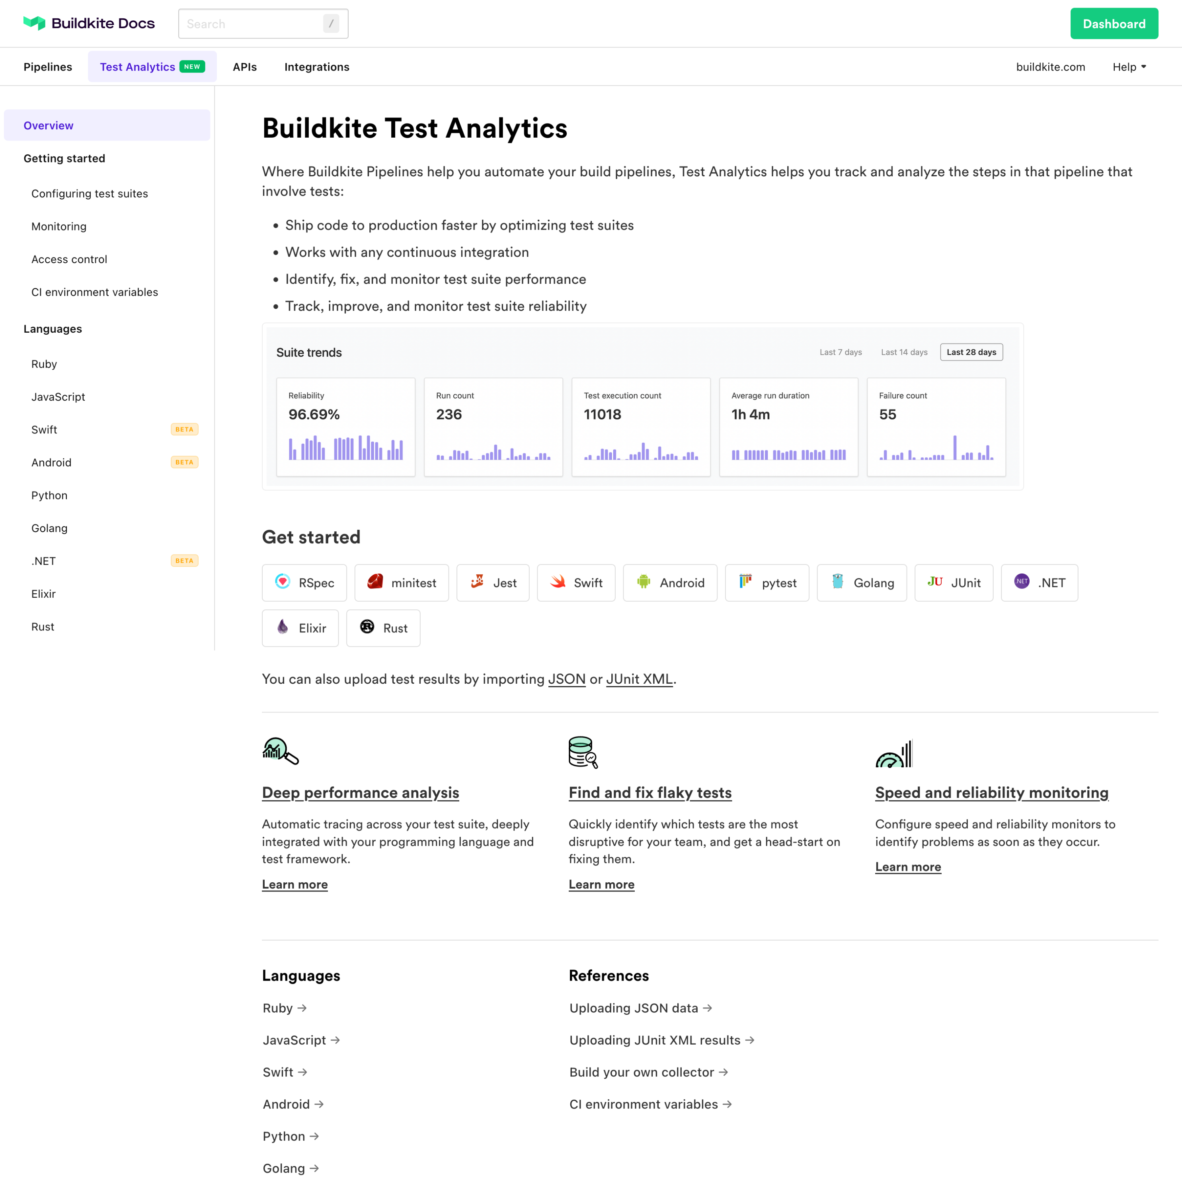Click the BETA badge beside Swift
This screenshot has height=1182, width=1182.
[x=184, y=429]
